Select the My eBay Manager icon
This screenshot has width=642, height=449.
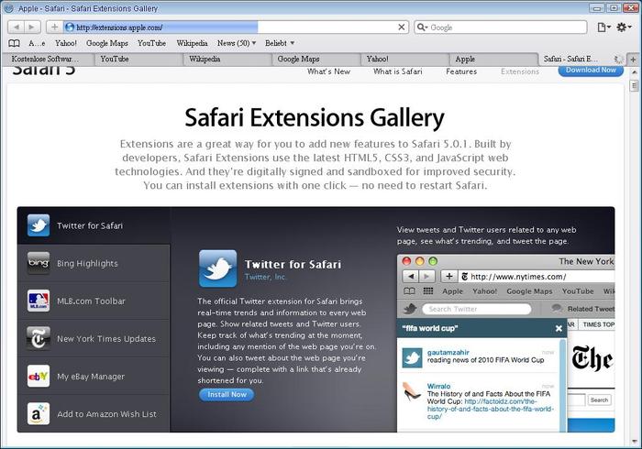tap(39, 377)
